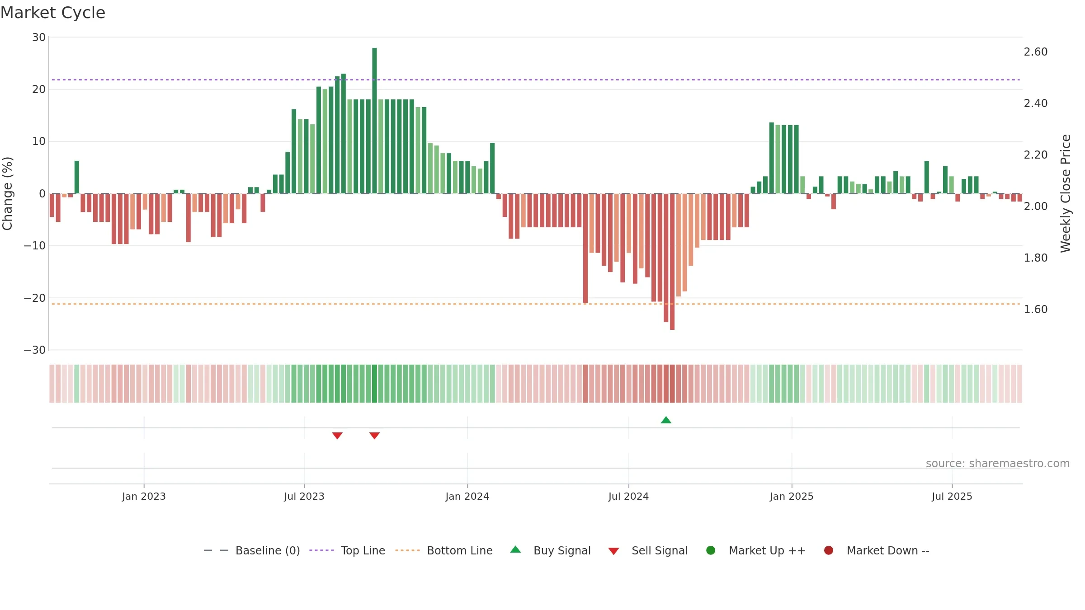Click the 'Jul 2024' x-axis label
The image size is (1085, 610).
(628, 497)
